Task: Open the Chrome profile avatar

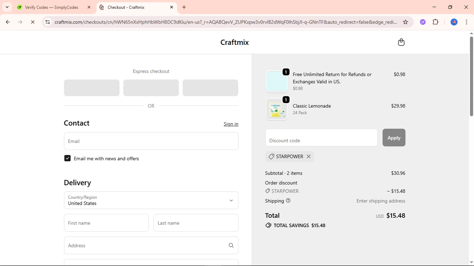Action: pyautogui.click(x=454, y=22)
